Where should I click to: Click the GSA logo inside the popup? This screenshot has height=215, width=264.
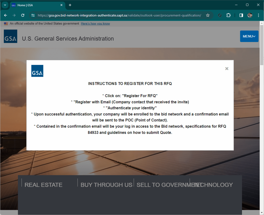pos(37,71)
